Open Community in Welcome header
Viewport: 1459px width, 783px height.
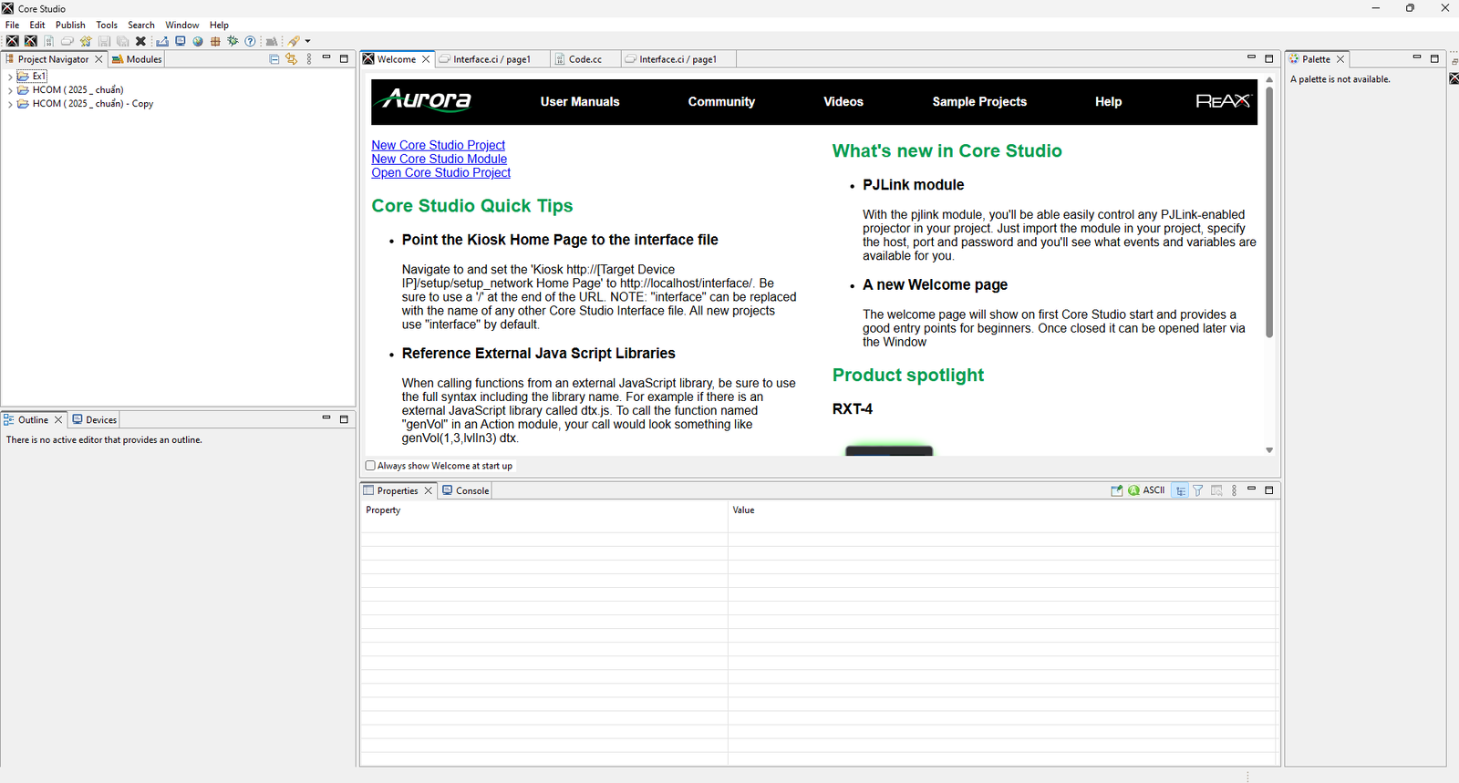(721, 101)
